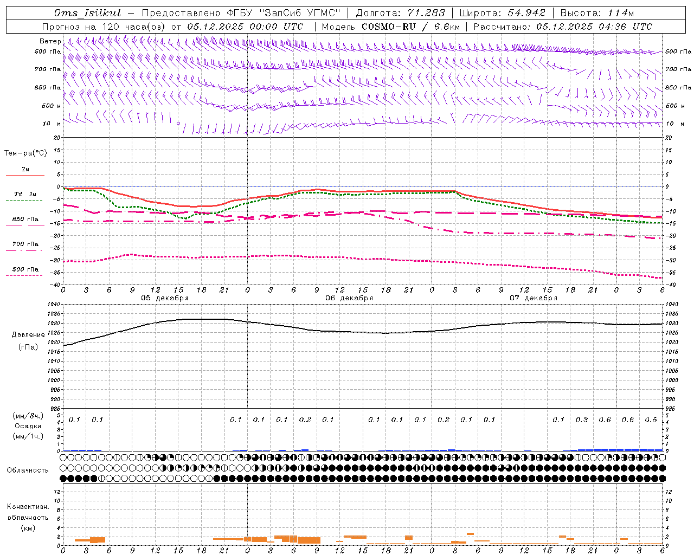Screen dimensions: 694x555
Task: Click the 700 гПа temperature legend entry
Action: pyautogui.click(x=25, y=244)
